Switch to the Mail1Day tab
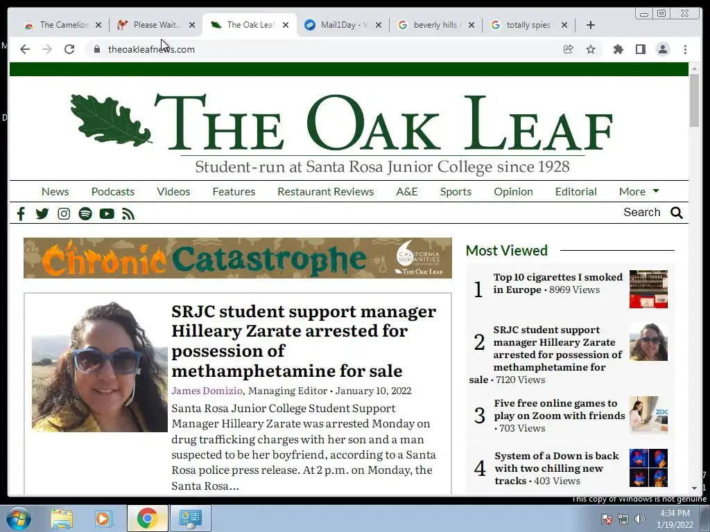 click(x=344, y=25)
